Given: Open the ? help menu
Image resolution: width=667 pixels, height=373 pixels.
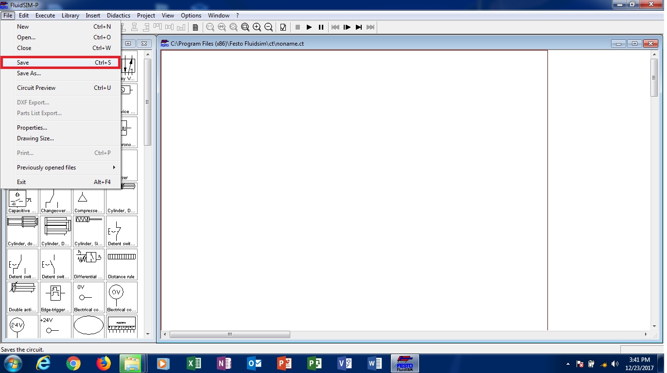Looking at the screenshot, I should [238, 16].
